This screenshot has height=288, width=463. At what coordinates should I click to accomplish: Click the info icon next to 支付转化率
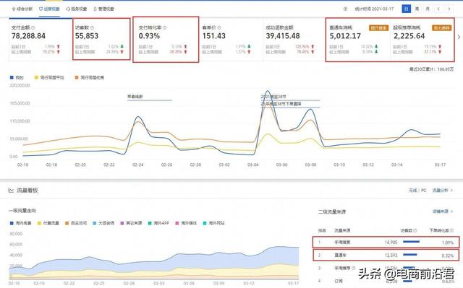click(x=165, y=27)
